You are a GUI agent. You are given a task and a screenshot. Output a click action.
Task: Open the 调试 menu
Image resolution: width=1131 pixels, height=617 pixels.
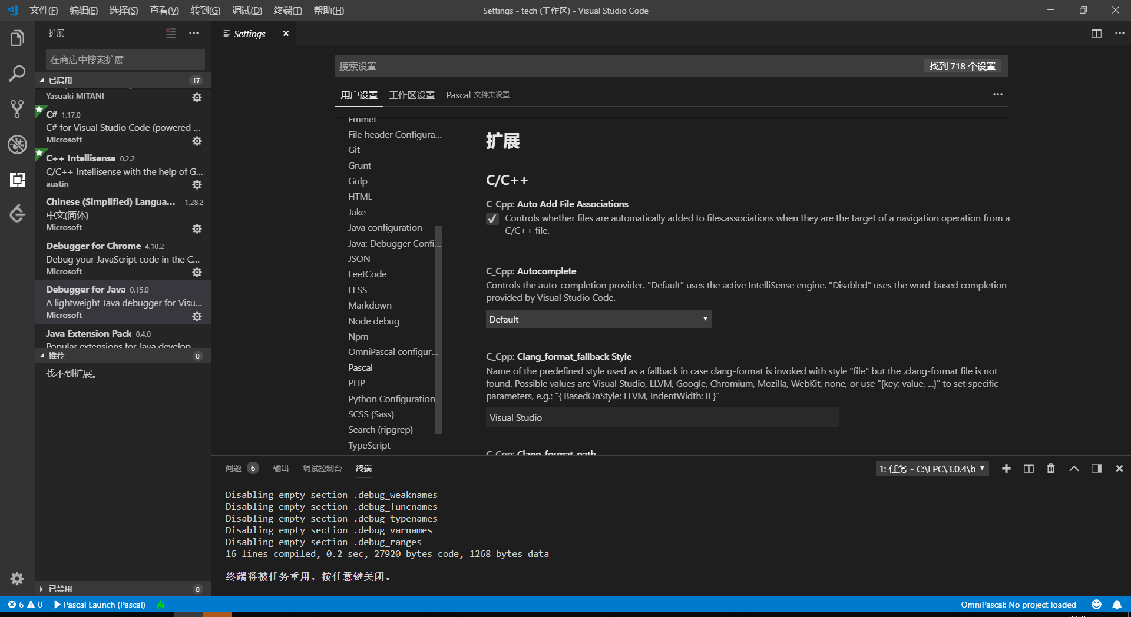(x=247, y=10)
